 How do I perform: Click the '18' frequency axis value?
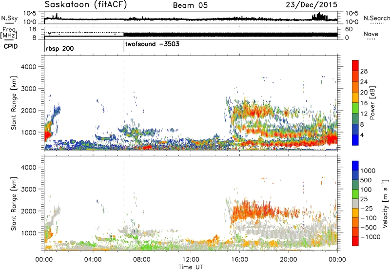click(x=33, y=29)
